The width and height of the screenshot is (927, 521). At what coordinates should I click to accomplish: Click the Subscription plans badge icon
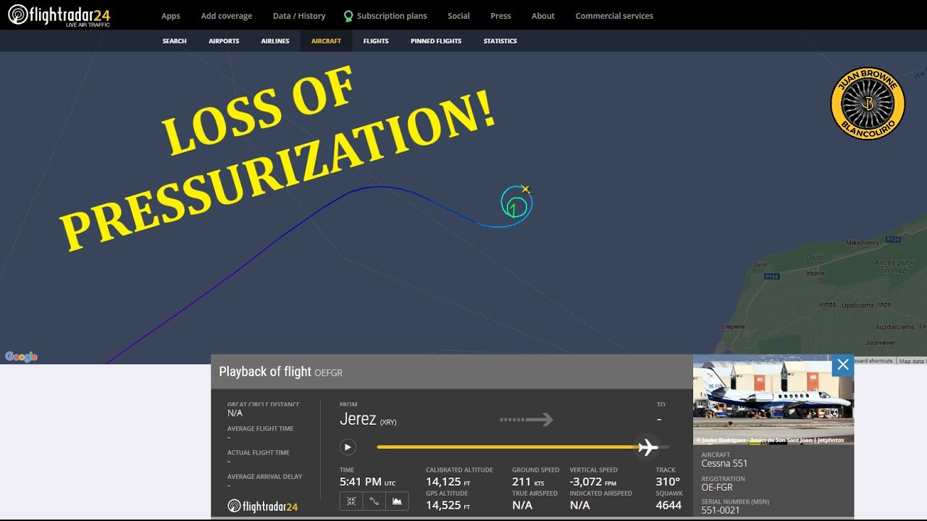click(348, 16)
